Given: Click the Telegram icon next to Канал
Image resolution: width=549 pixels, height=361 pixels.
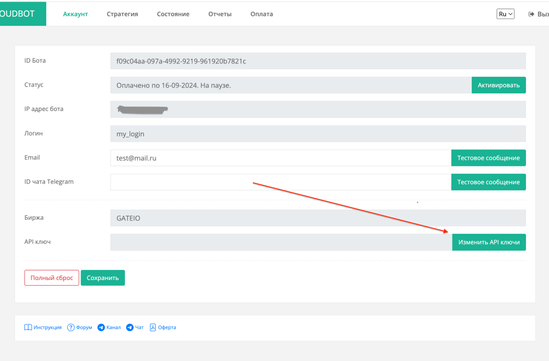Looking at the screenshot, I should click(x=101, y=327).
